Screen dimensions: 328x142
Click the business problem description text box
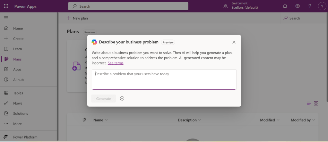[164, 79]
